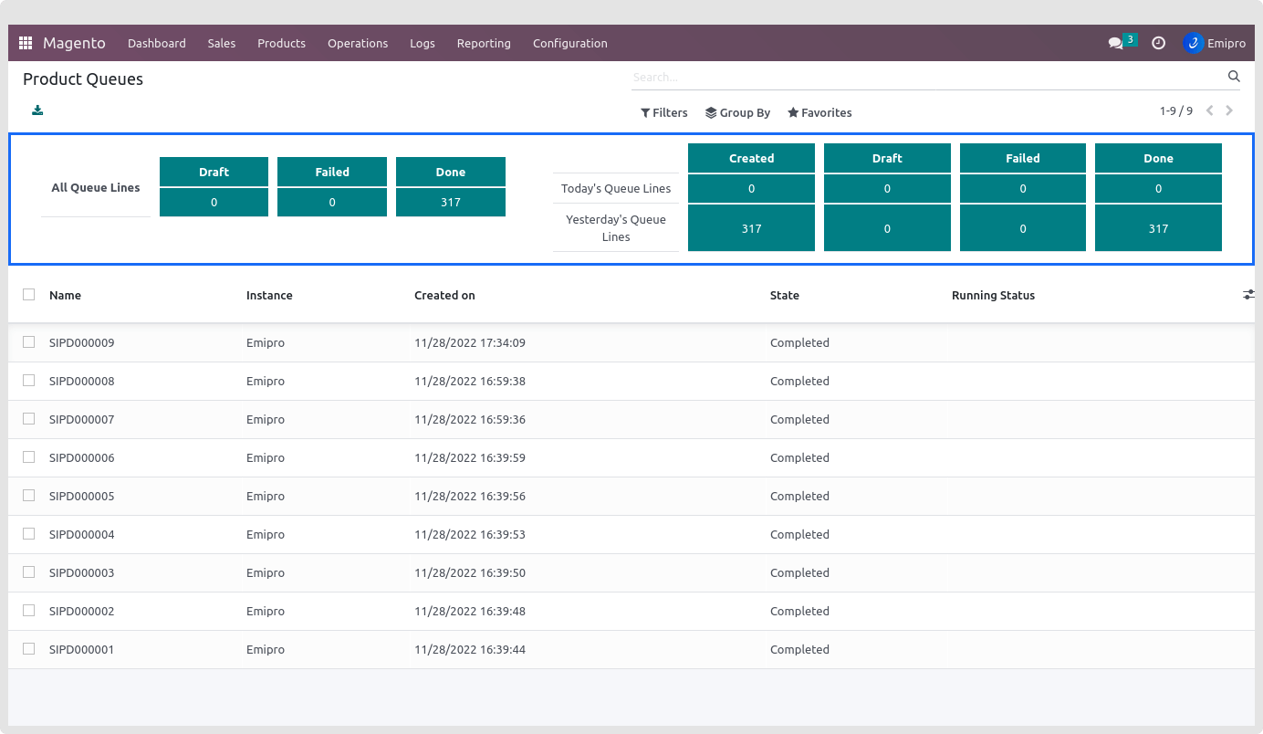Open the Operations menu
Viewport: 1263px width, 734px height.
point(358,43)
